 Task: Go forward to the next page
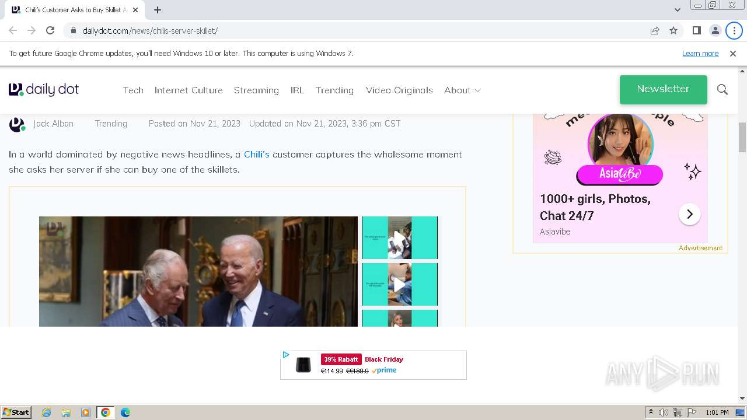32,30
